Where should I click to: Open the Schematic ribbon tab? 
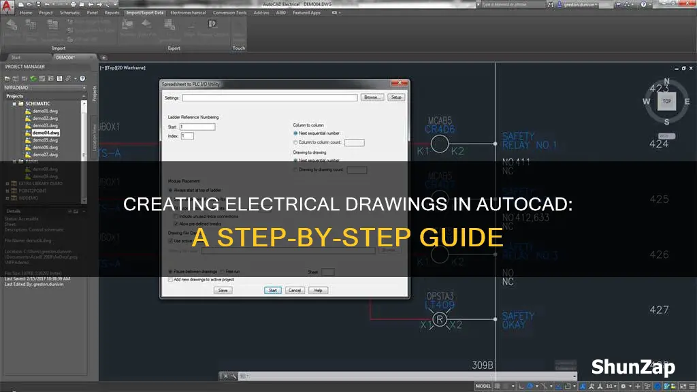point(70,13)
